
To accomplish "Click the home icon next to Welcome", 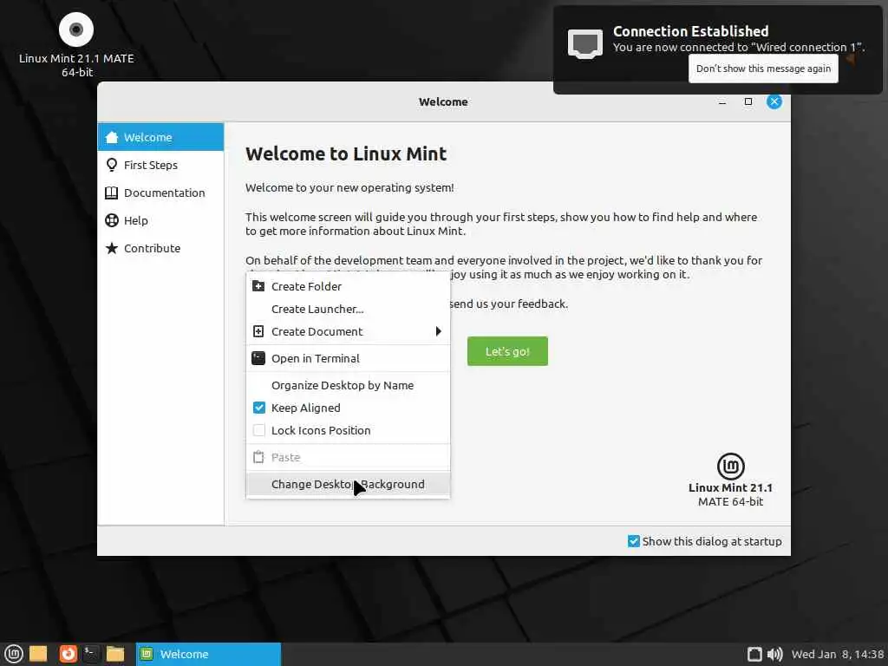I will pyautogui.click(x=112, y=137).
